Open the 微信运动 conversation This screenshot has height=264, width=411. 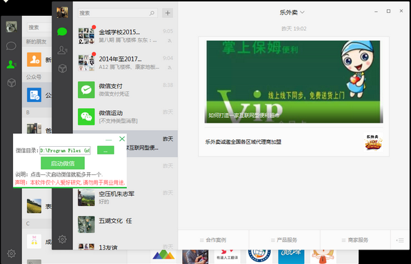tap(126, 116)
